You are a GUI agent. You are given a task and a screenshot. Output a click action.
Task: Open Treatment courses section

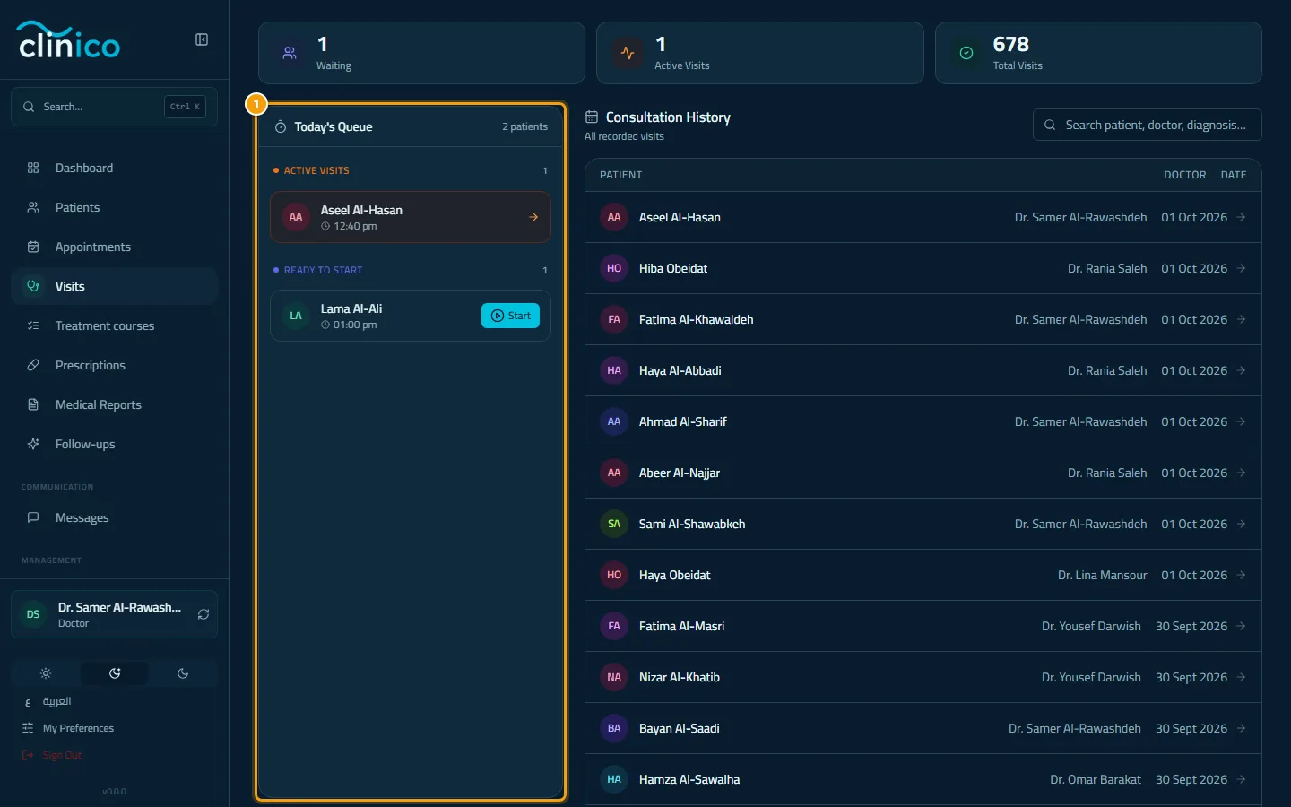[114, 325]
